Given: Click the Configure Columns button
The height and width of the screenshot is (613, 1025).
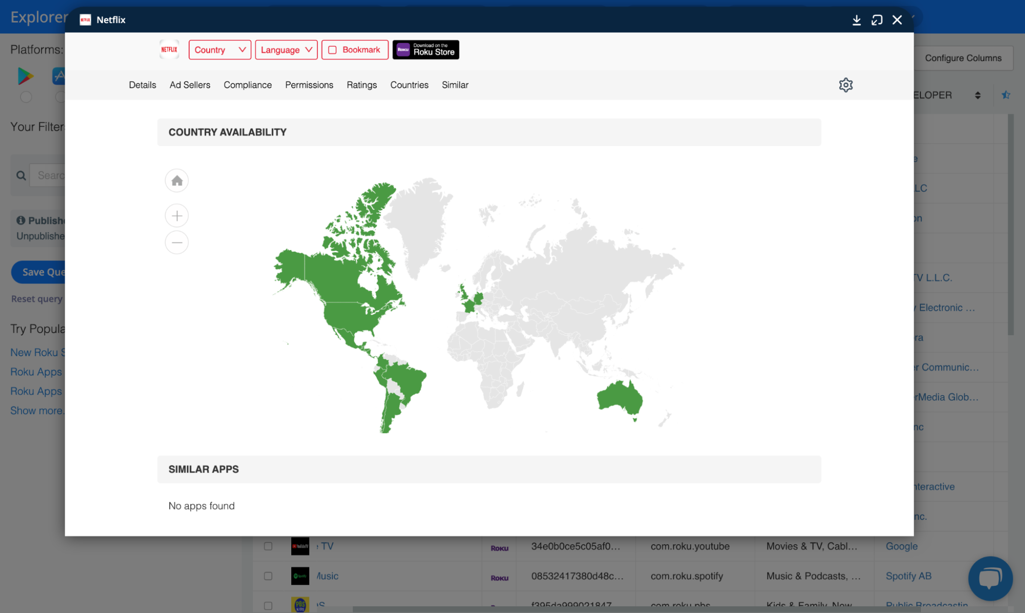Looking at the screenshot, I should point(962,58).
